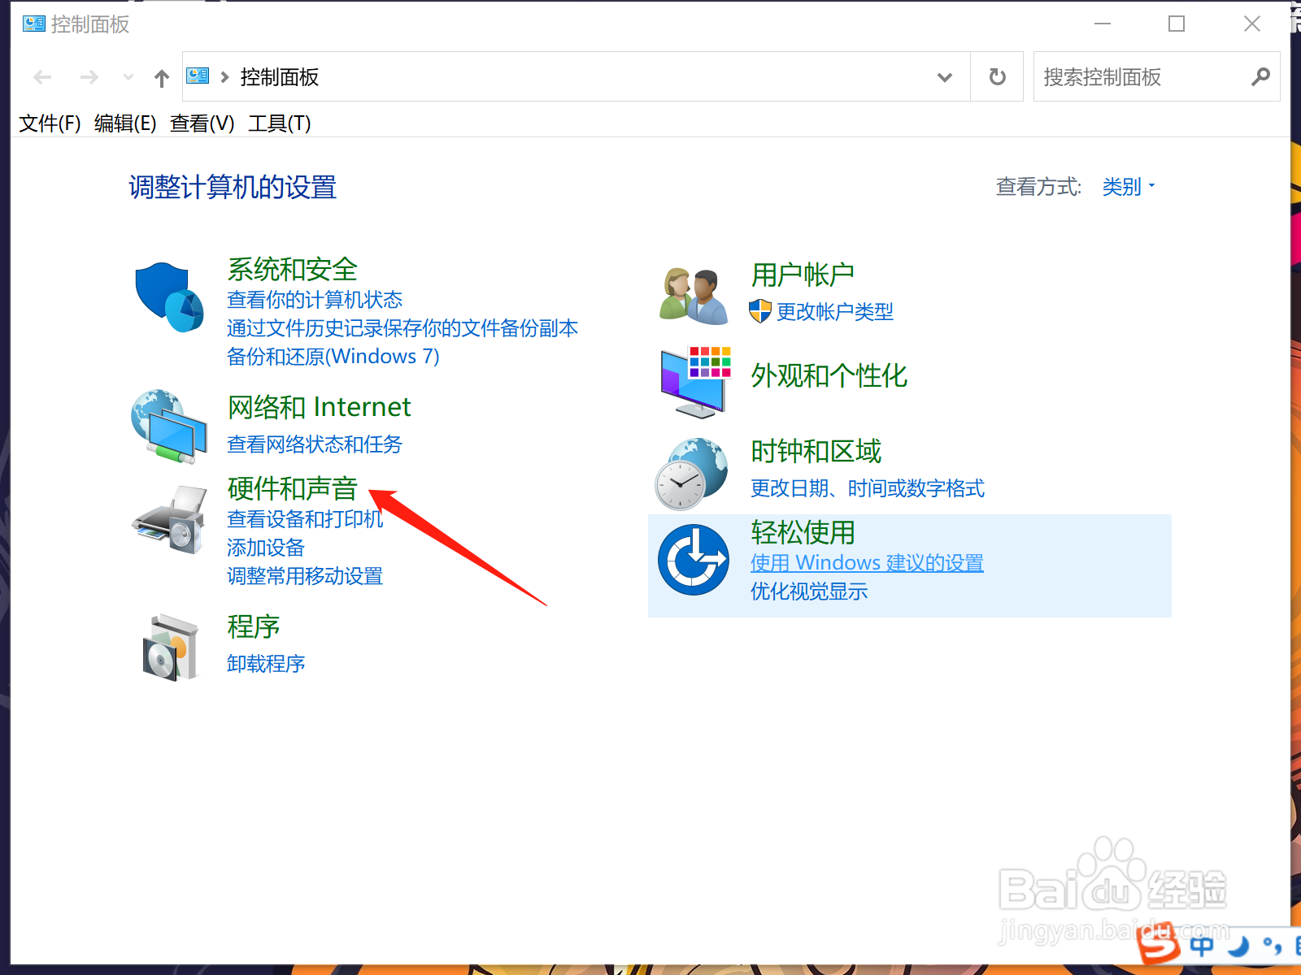The image size is (1301, 975).
Task: Open the 查看(V) menu
Action: coord(200,123)
